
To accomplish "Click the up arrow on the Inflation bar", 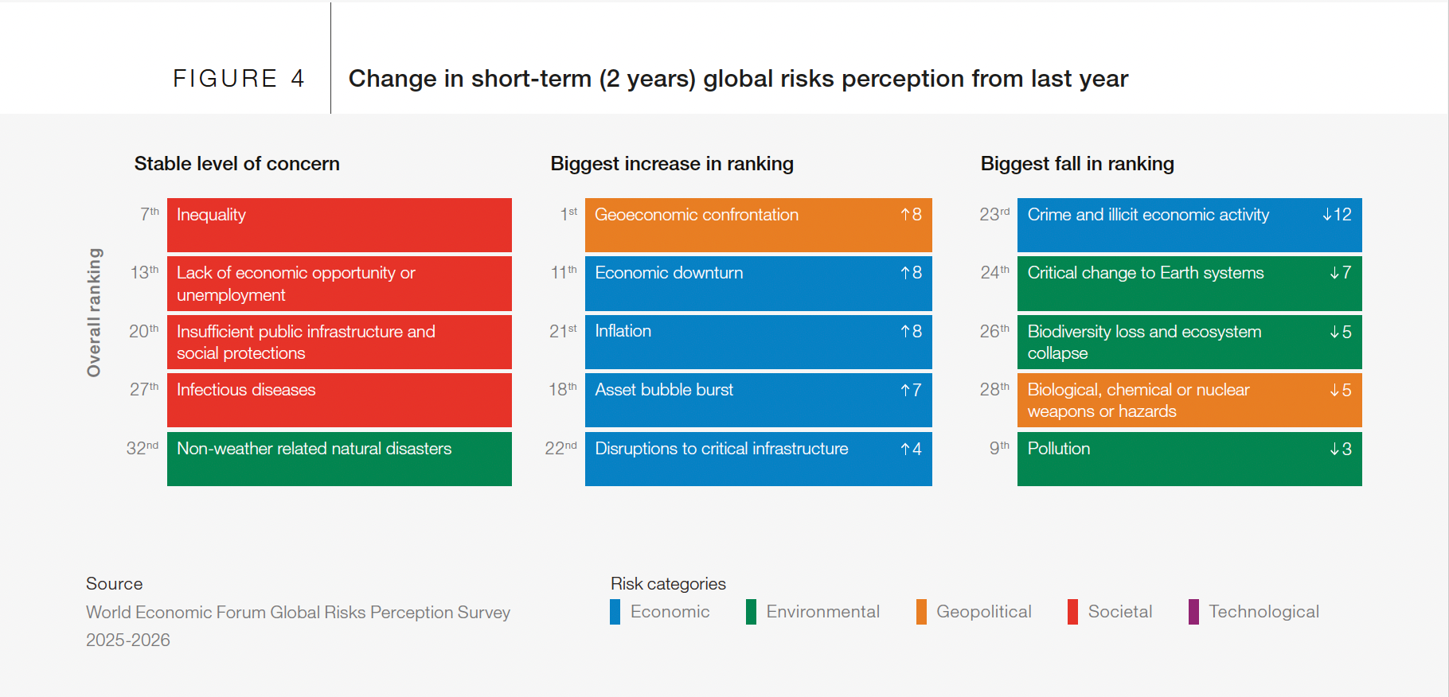I will click(905, 331).
